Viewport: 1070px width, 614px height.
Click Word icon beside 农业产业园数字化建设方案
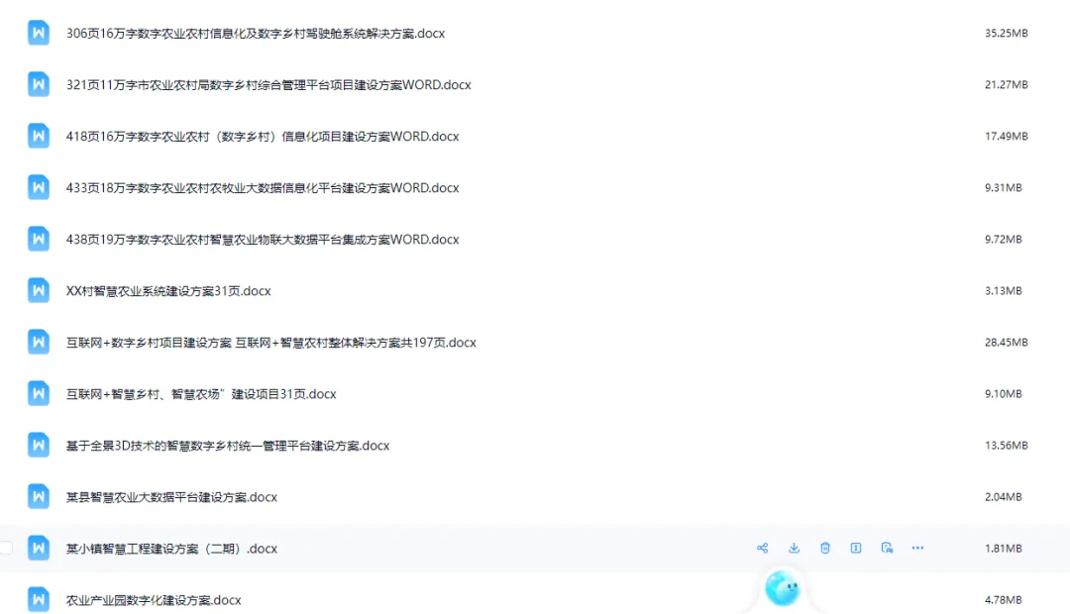(x=39, y=600)
